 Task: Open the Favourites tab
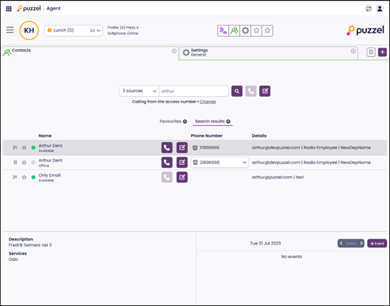coord(173,121)
